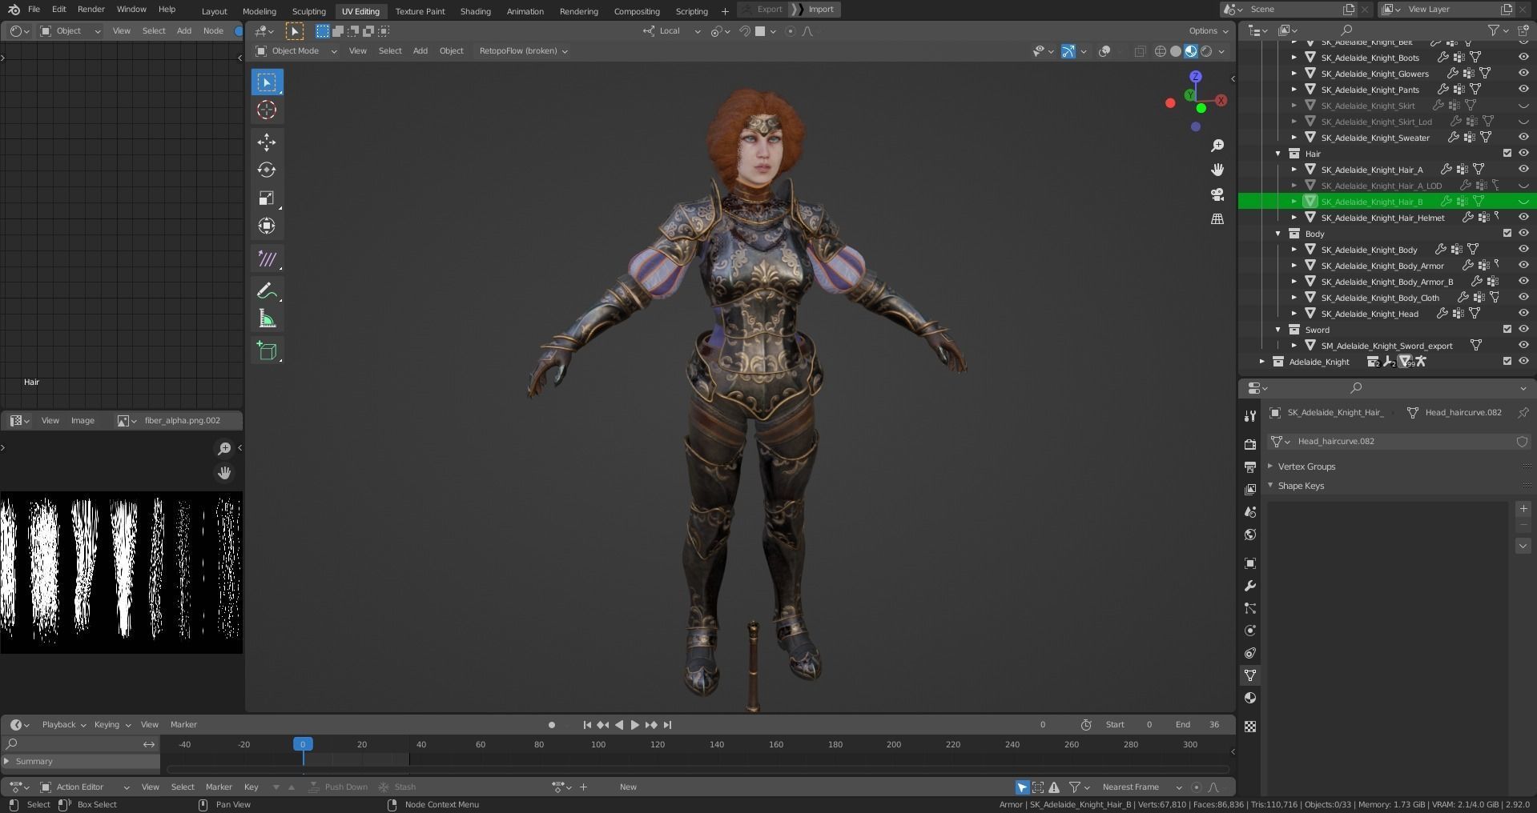Select the Scale tool
The image size is (1537, 813).
[267, 198]
